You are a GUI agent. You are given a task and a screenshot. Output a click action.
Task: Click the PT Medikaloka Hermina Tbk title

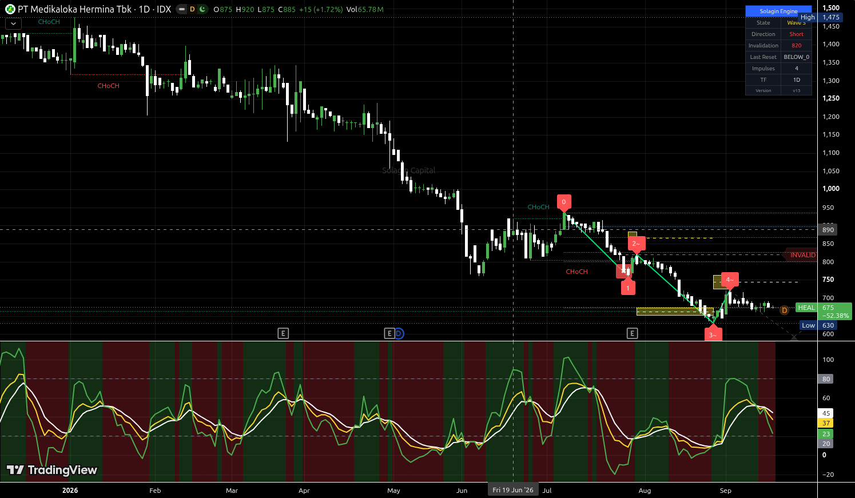click(x=74, y=9)
